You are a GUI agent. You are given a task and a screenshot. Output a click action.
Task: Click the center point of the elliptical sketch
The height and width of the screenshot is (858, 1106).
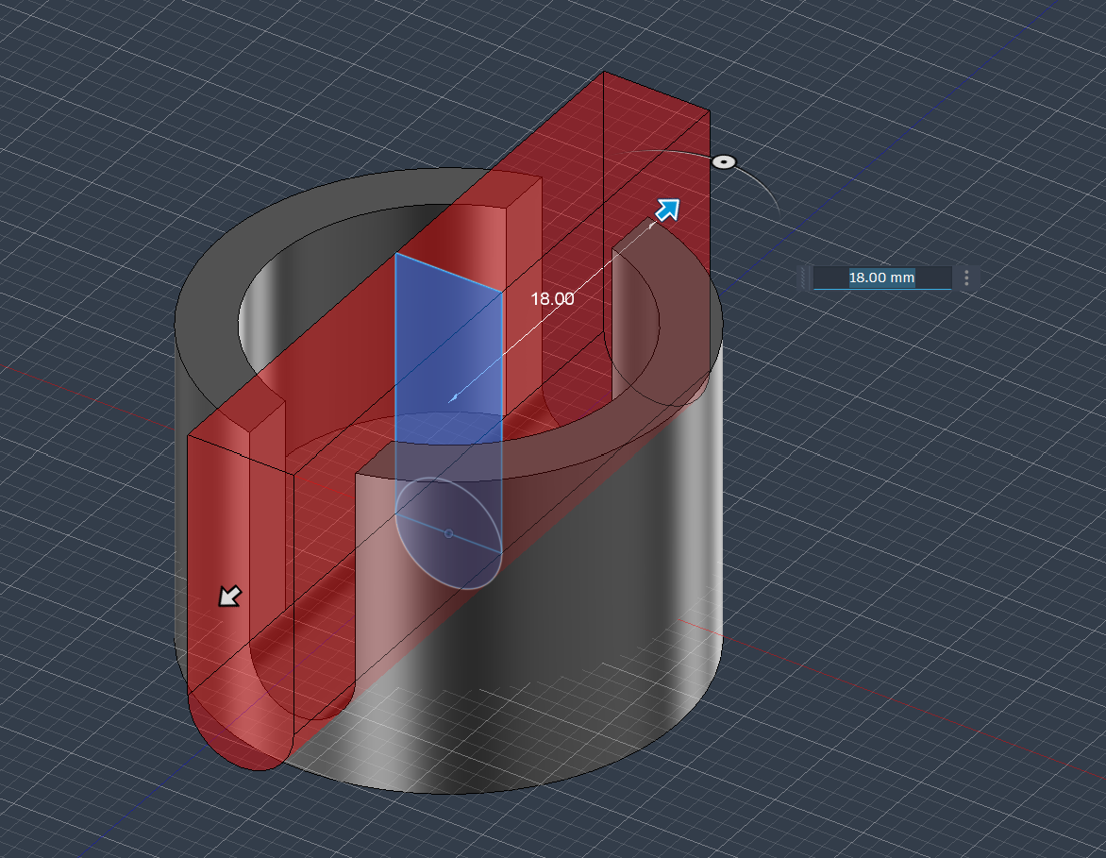448,533
